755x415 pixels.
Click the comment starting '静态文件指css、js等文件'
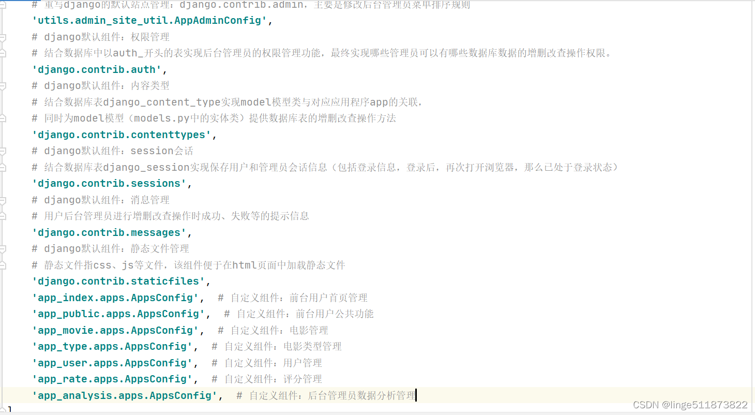click(x=189, y=265)
